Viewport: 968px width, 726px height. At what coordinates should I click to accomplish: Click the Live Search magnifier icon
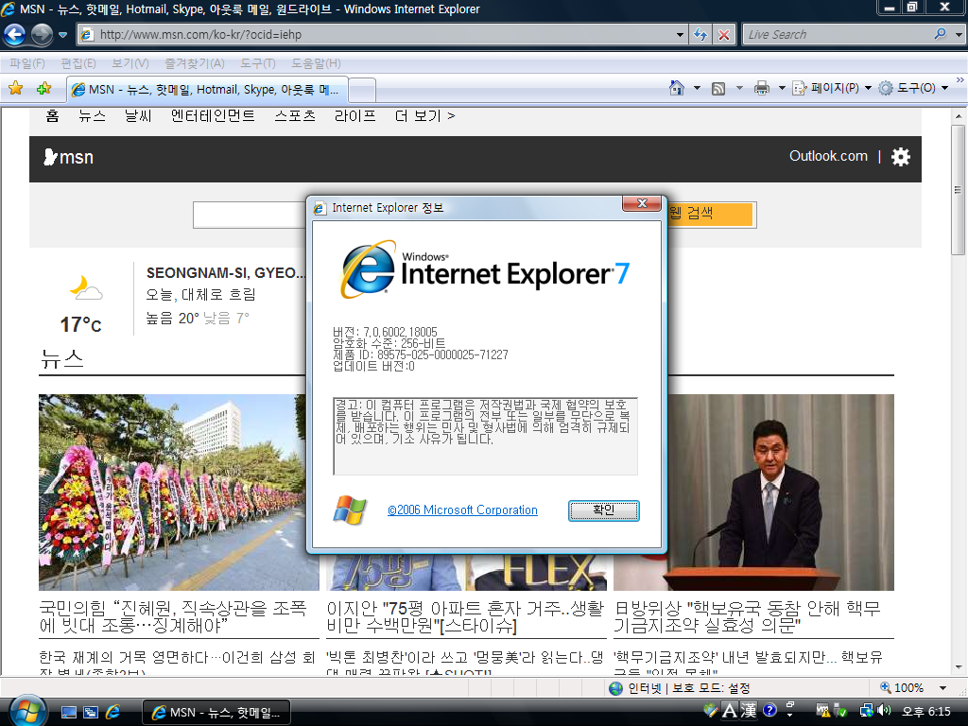tap(941, 34)
